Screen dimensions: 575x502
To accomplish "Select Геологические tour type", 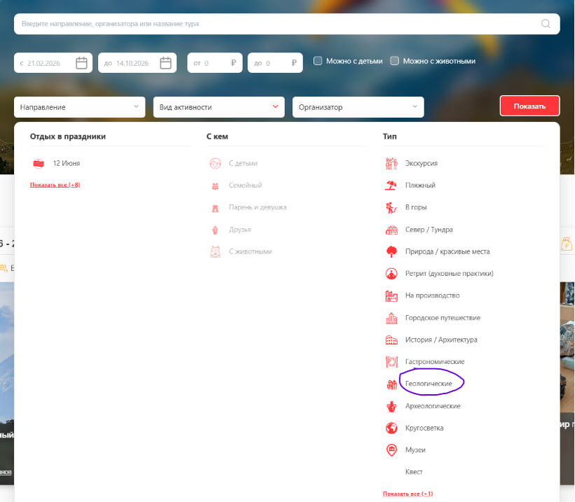I will pos(429,384).
